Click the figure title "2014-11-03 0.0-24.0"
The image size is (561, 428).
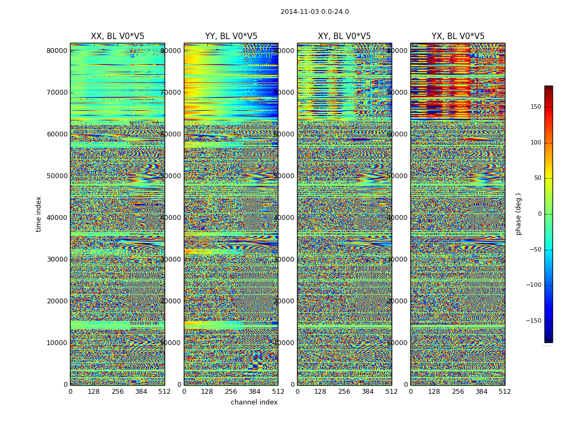pos(314,12)
